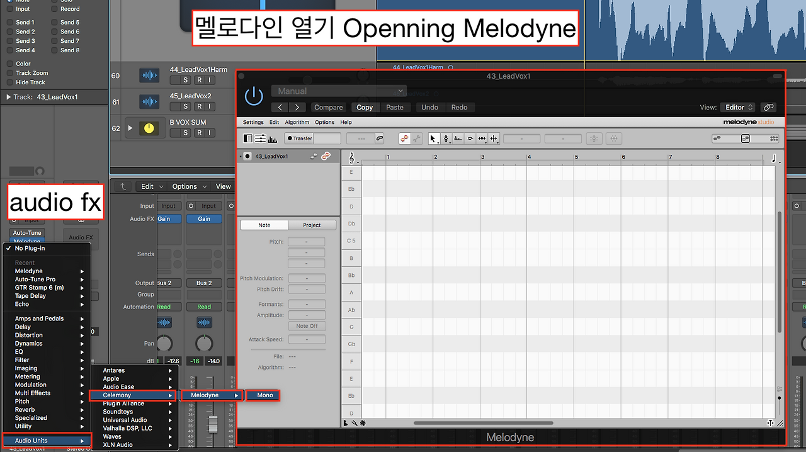Open the quarter-note time grid options

pyautogui.click(x=775, y=159)
